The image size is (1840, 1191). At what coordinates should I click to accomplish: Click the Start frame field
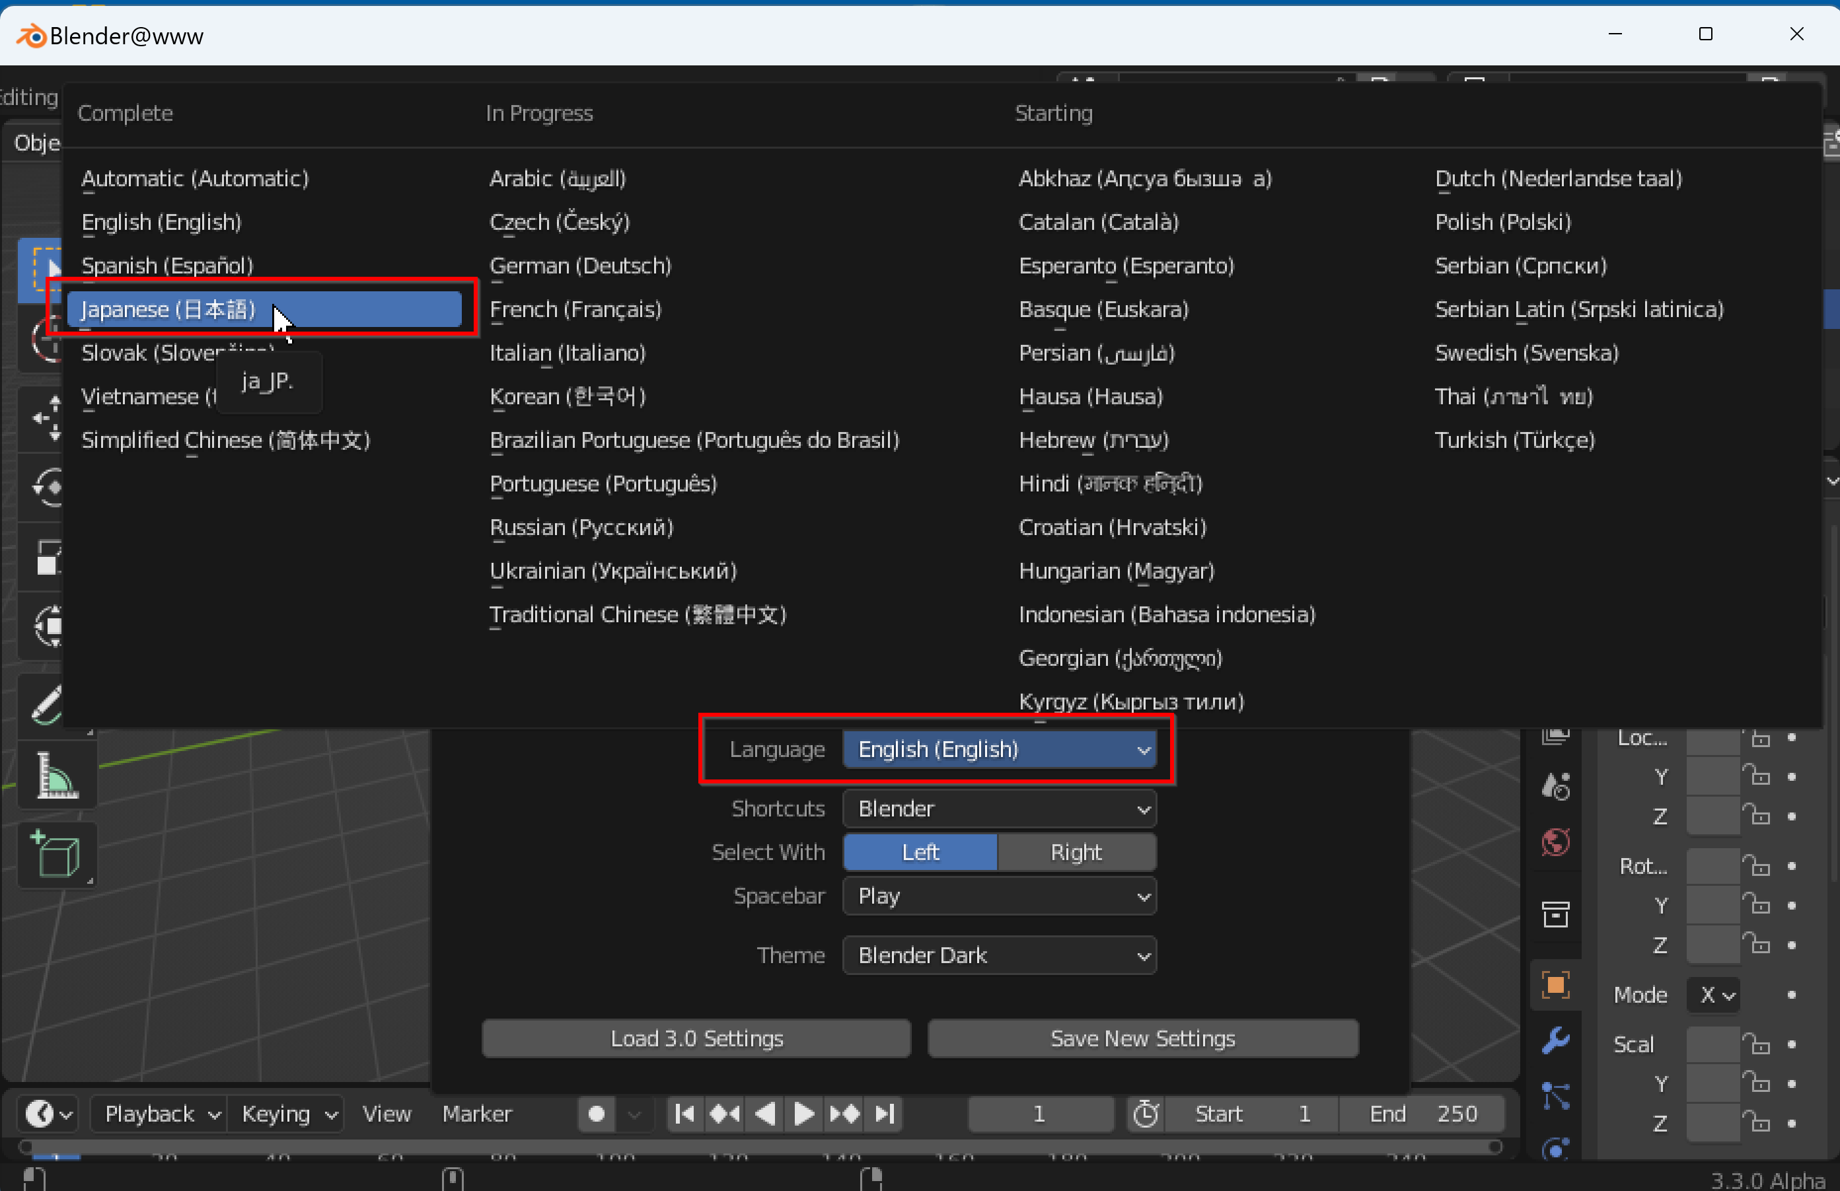[1251, 1114]
